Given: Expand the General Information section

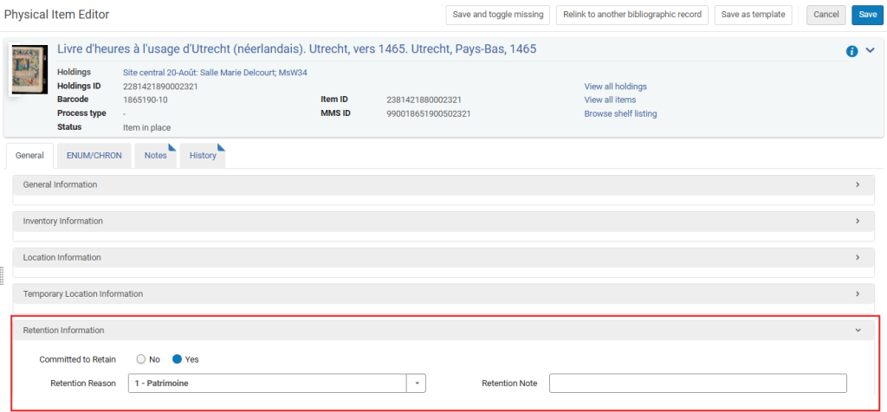Looking at the screenshot, I should point(857,184).
